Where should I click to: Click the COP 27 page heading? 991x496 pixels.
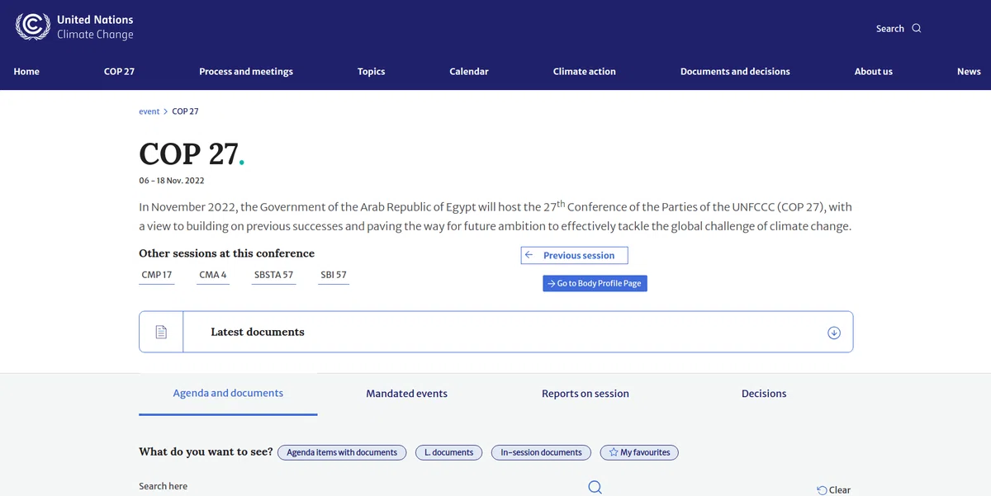pos(192,154)
